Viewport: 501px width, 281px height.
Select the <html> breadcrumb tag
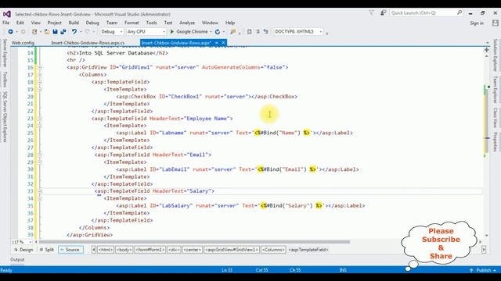click(106, 250)
